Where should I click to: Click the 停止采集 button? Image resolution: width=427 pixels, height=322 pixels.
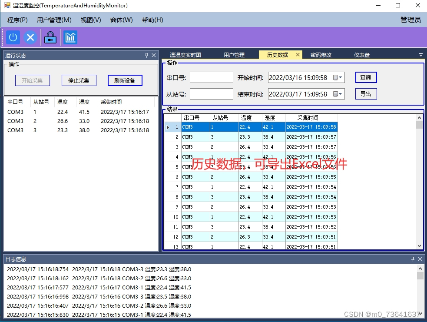pyautogui.click(x=79, y=80)
